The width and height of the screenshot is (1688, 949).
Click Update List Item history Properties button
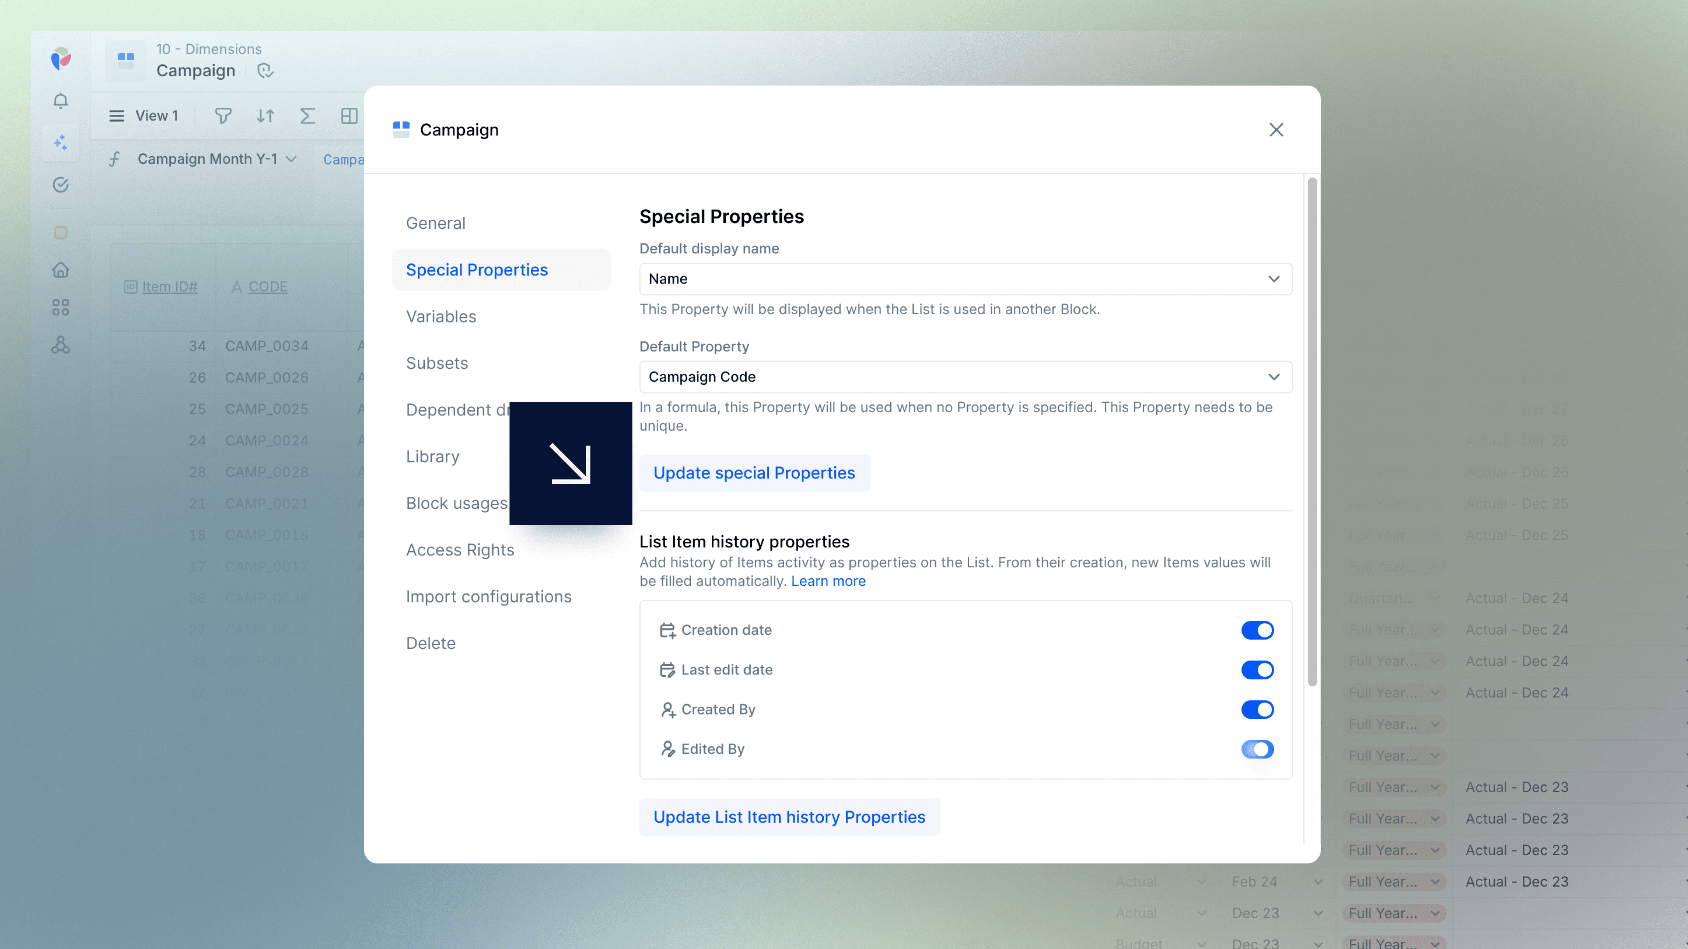(x=789, y=817)
